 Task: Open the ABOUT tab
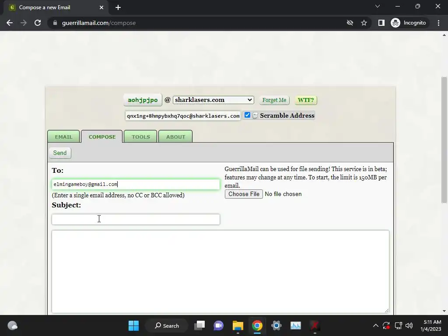point(175,136)
